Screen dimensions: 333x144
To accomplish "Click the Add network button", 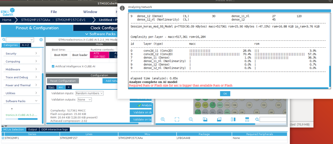I will pyautogui.click(x=110, y=81).
